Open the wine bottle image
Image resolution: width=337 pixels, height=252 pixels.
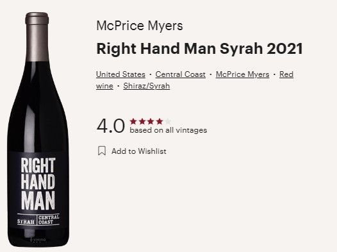[38, 130]
